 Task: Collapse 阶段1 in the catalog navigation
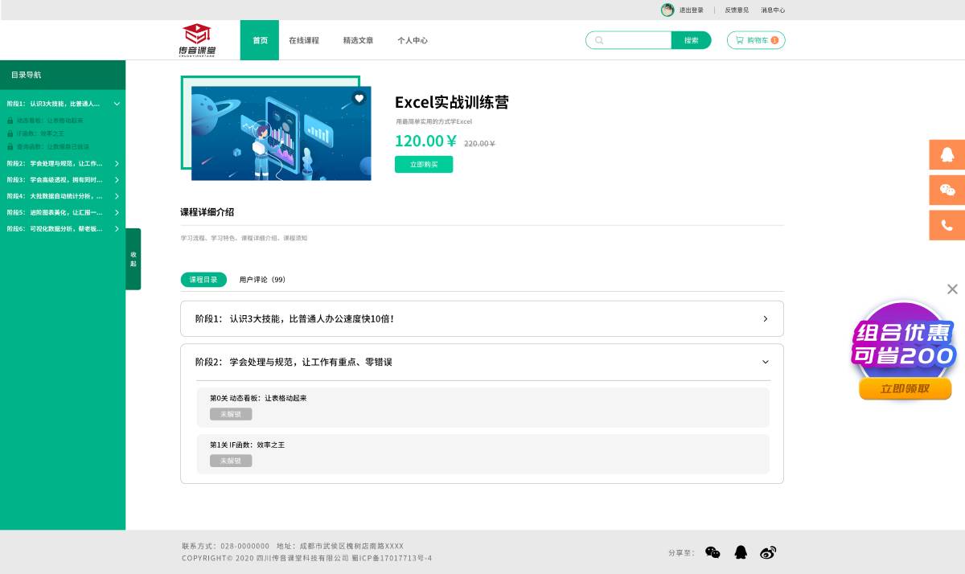pos(117,104)
